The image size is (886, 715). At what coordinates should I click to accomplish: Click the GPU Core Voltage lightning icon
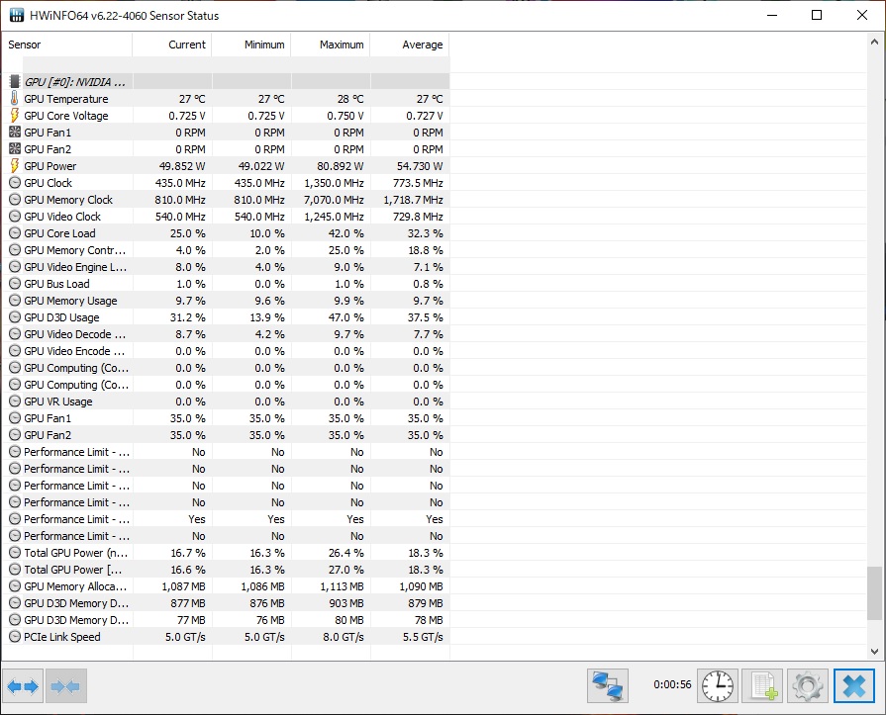[x=15, y=115]
